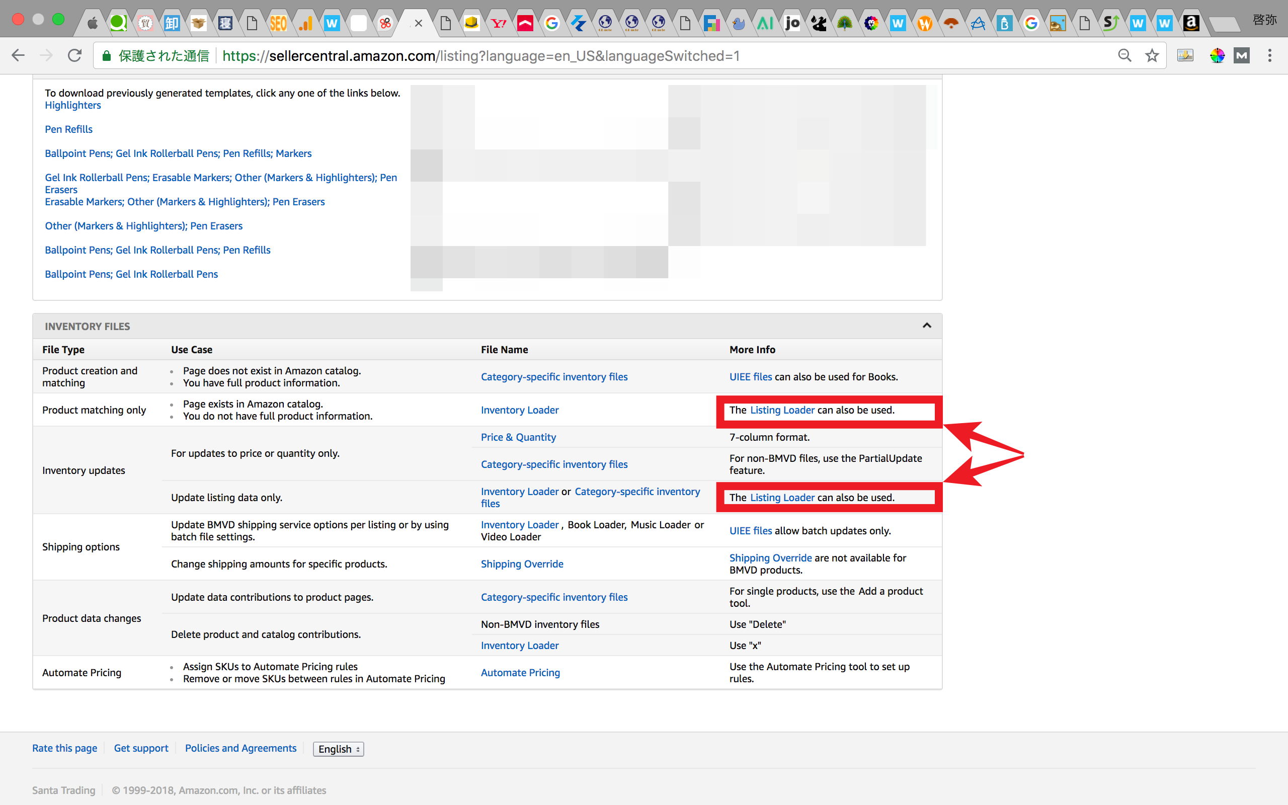Open Erasable Markers; Other (Markers & Highlighters); Pen Erasers link

point(185,201)
